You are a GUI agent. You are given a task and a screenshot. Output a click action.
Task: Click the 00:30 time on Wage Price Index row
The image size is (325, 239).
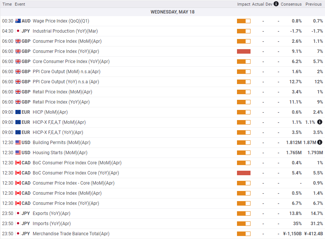[x=8, y=21]
